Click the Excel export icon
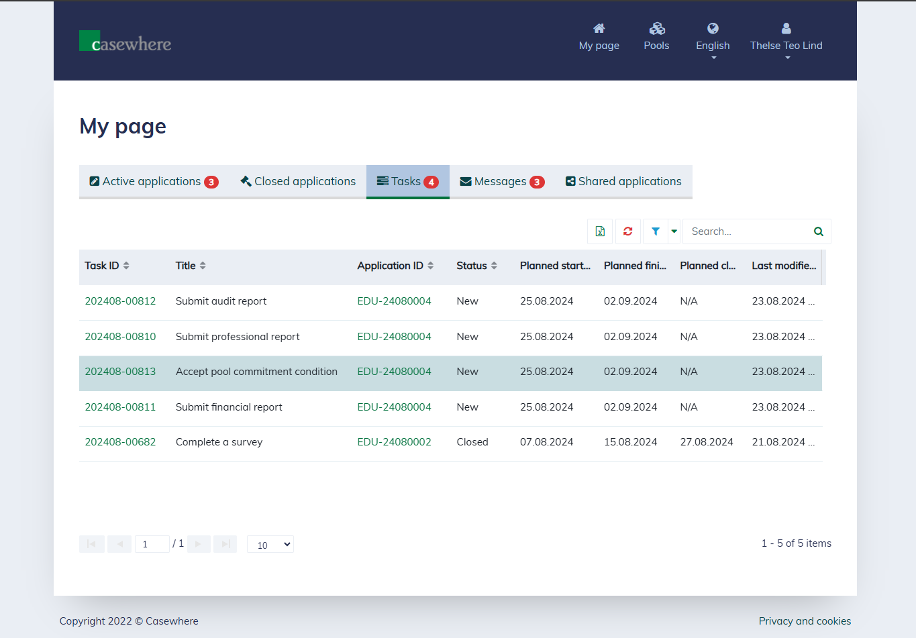916x638 pixels. coord(600,231)
